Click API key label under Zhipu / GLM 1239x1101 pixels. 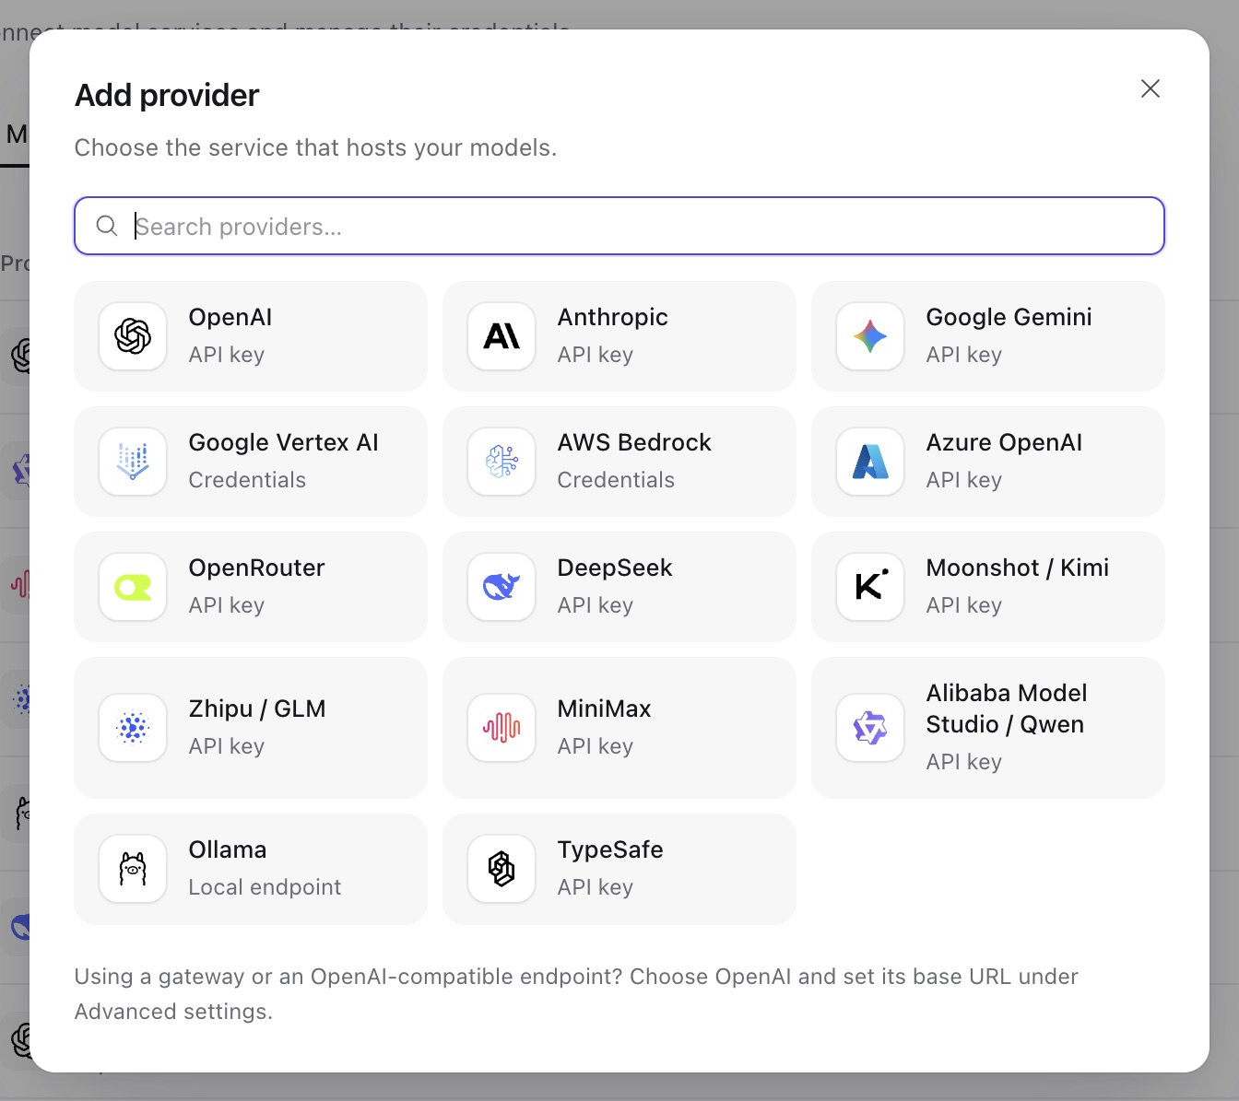[227, 746]
